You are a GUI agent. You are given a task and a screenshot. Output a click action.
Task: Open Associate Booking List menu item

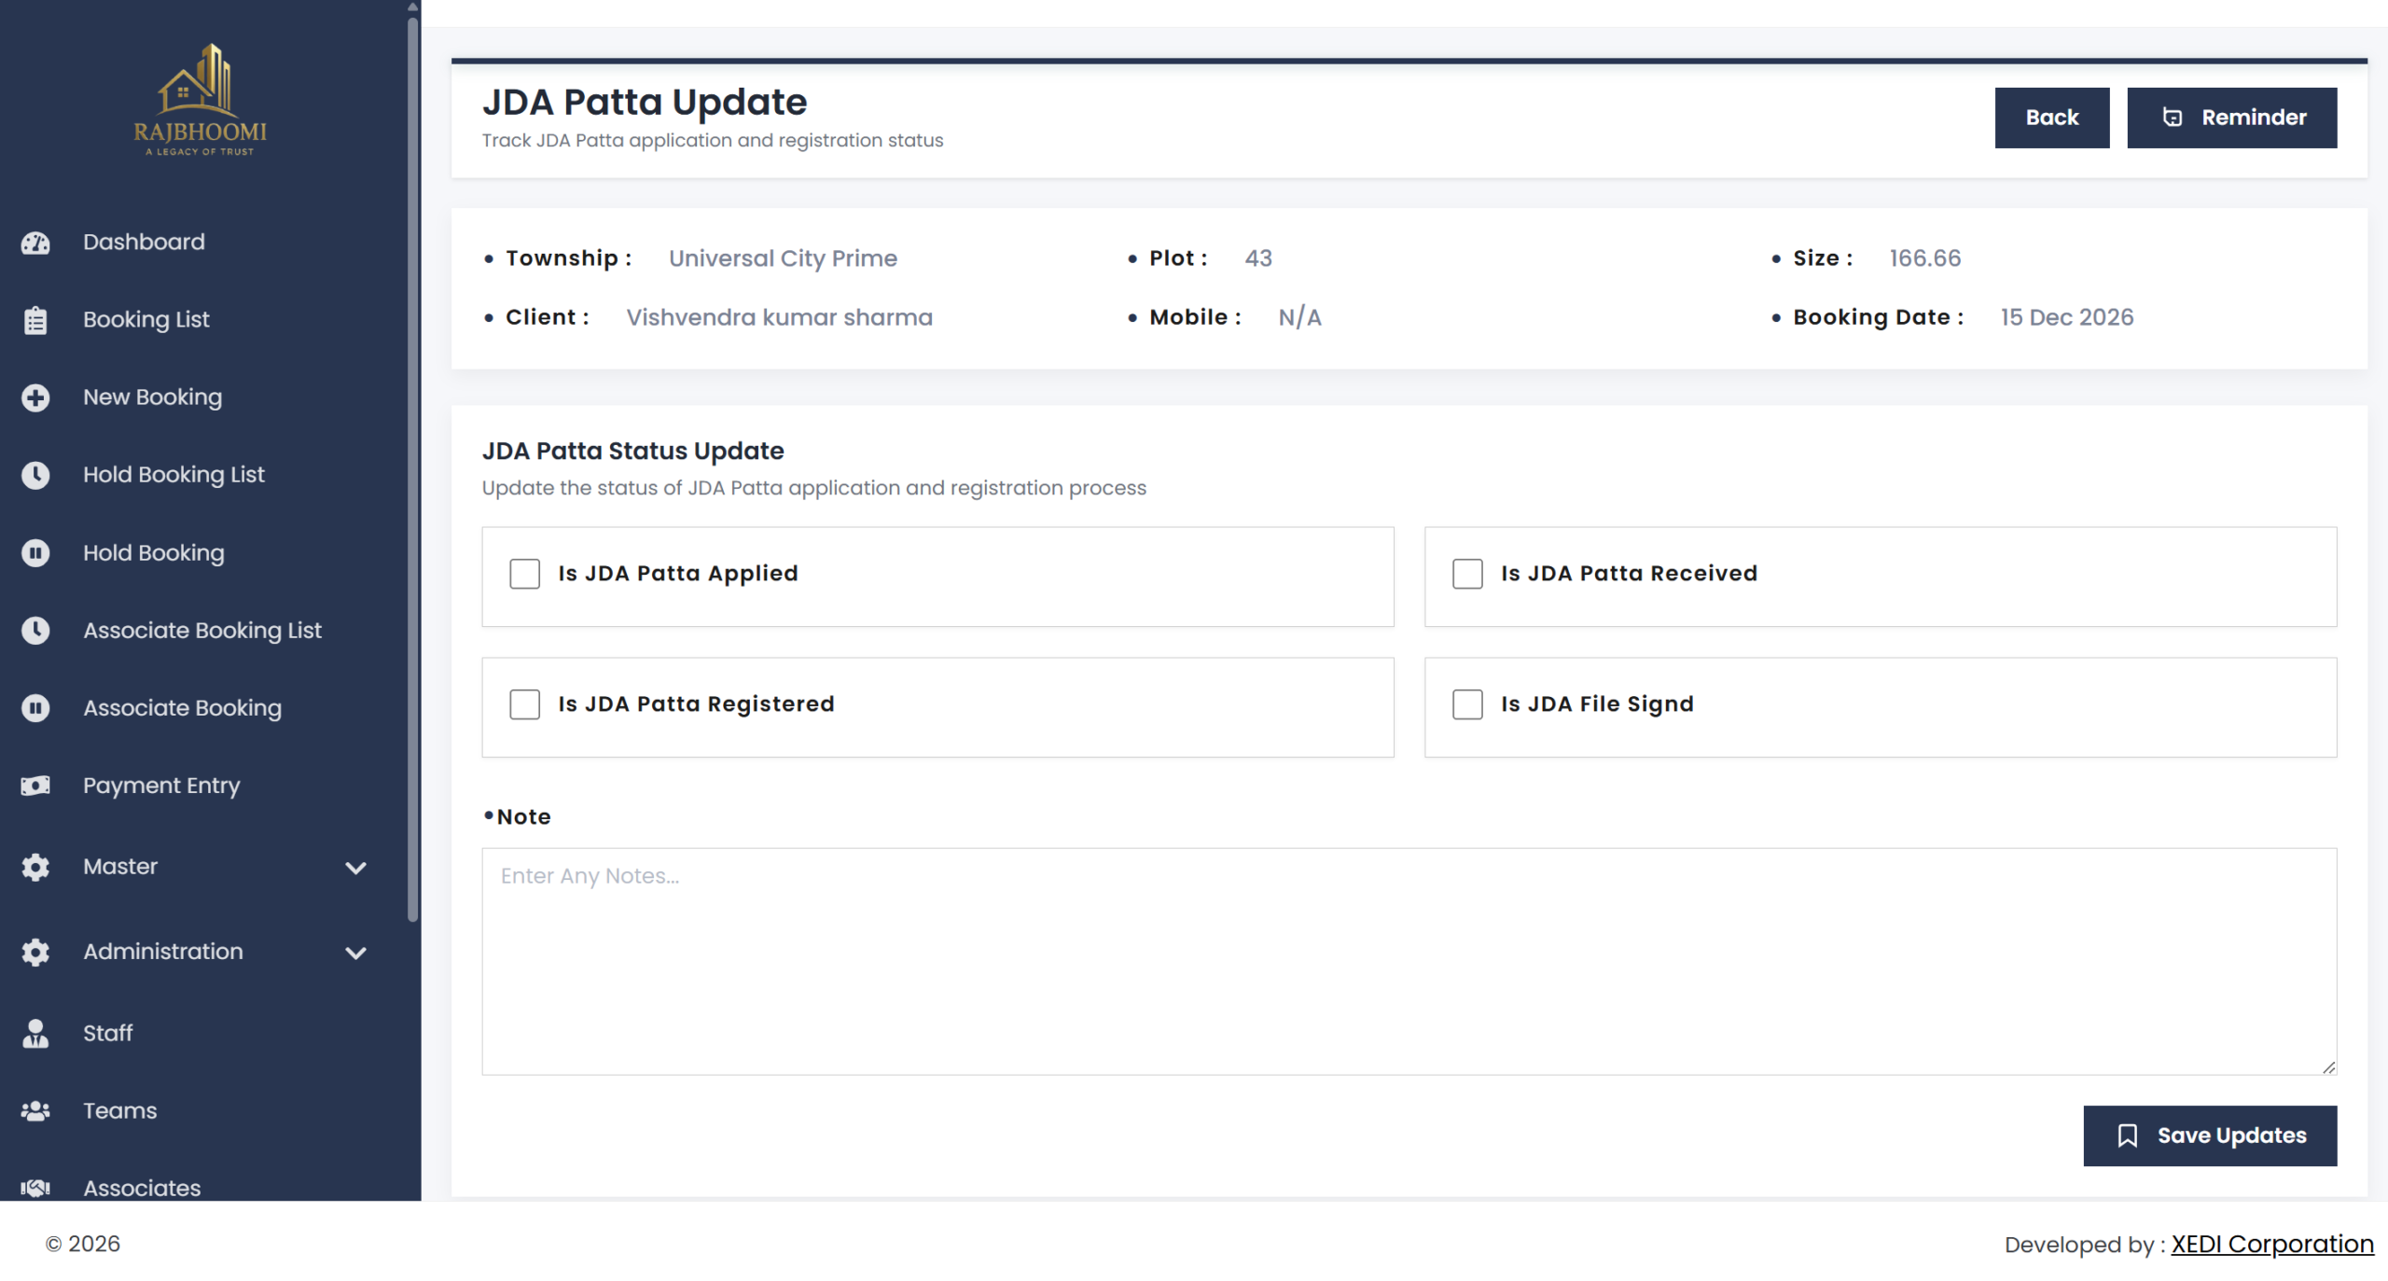pos(201,631)
